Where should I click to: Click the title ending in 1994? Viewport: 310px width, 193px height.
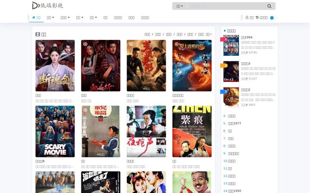tap(247, 37)
